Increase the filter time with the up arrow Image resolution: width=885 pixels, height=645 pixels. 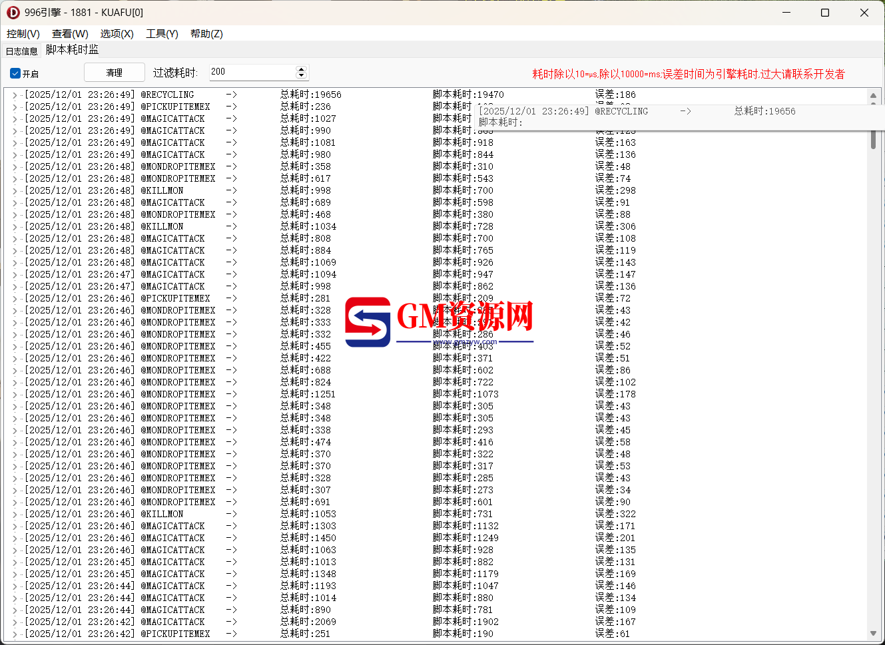coord(301,69)
